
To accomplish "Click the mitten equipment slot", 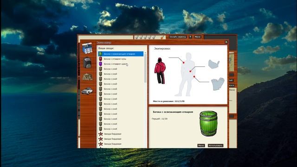I will pos(214,64).
